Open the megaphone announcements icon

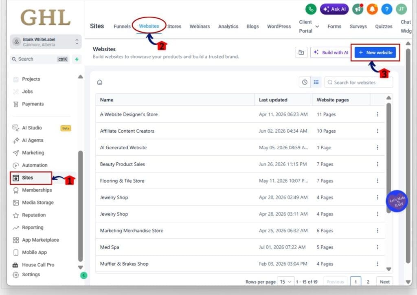coord(358,9)
